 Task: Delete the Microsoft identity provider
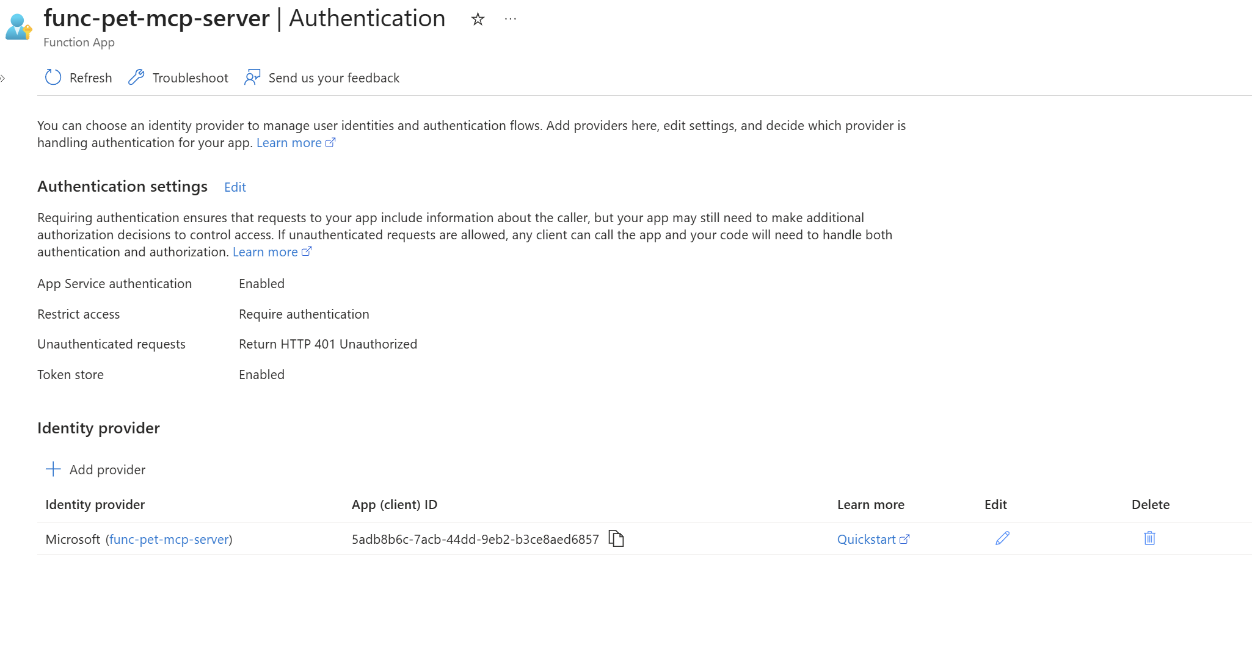point(1149,538)
